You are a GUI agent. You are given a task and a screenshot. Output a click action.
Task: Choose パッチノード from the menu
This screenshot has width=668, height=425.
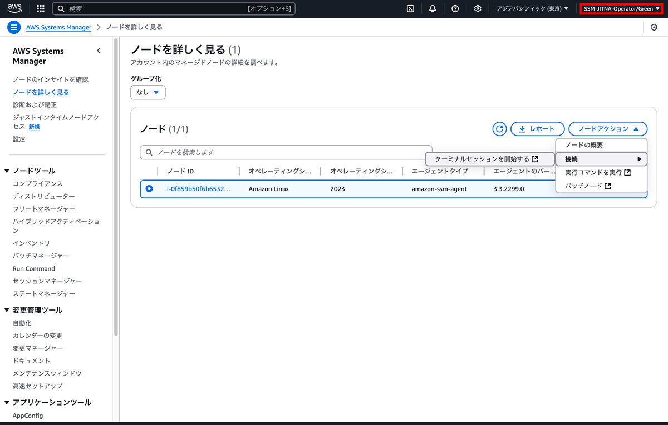click(x=601, y=186)
